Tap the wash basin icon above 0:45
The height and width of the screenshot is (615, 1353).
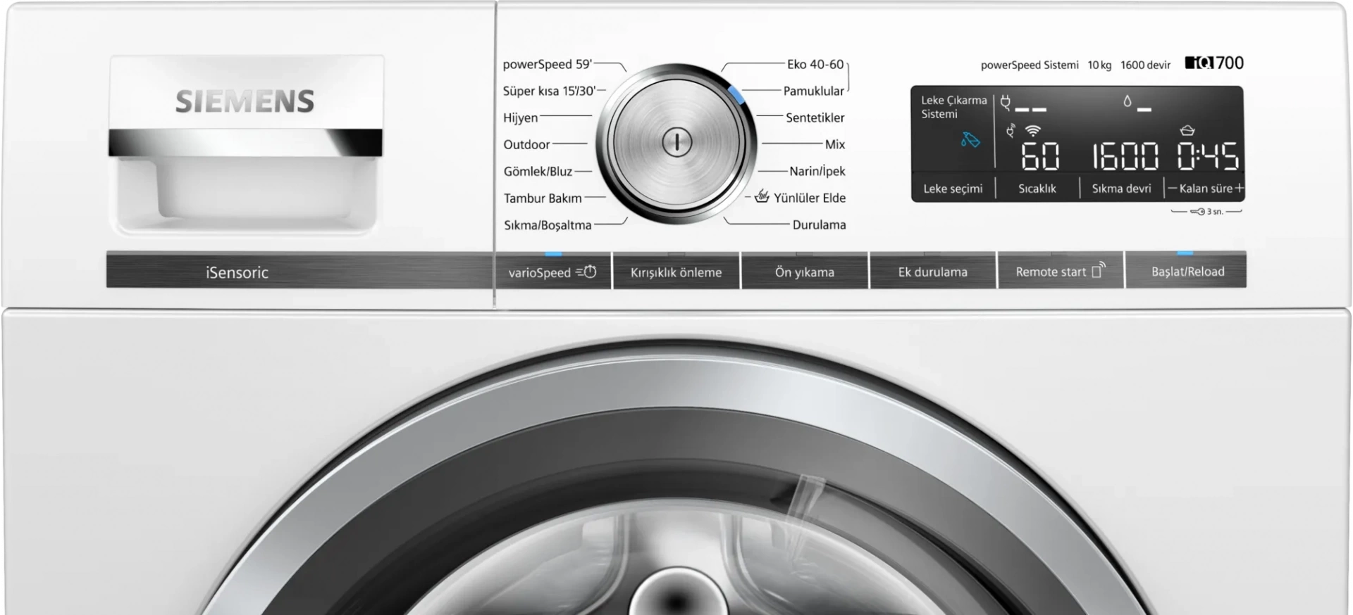[x=1187, y=130]
